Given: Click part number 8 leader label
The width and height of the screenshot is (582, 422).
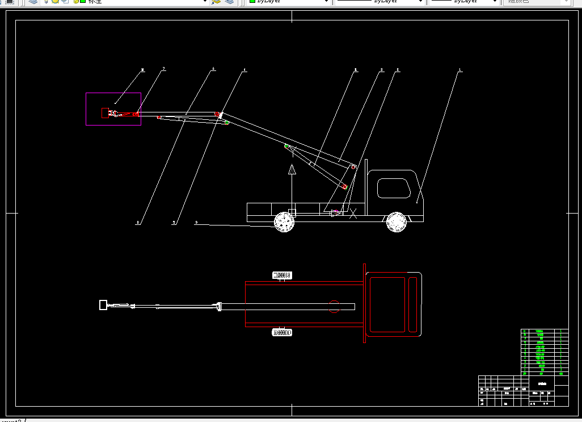Looking at the screenshot, I should tap(138, 223).
